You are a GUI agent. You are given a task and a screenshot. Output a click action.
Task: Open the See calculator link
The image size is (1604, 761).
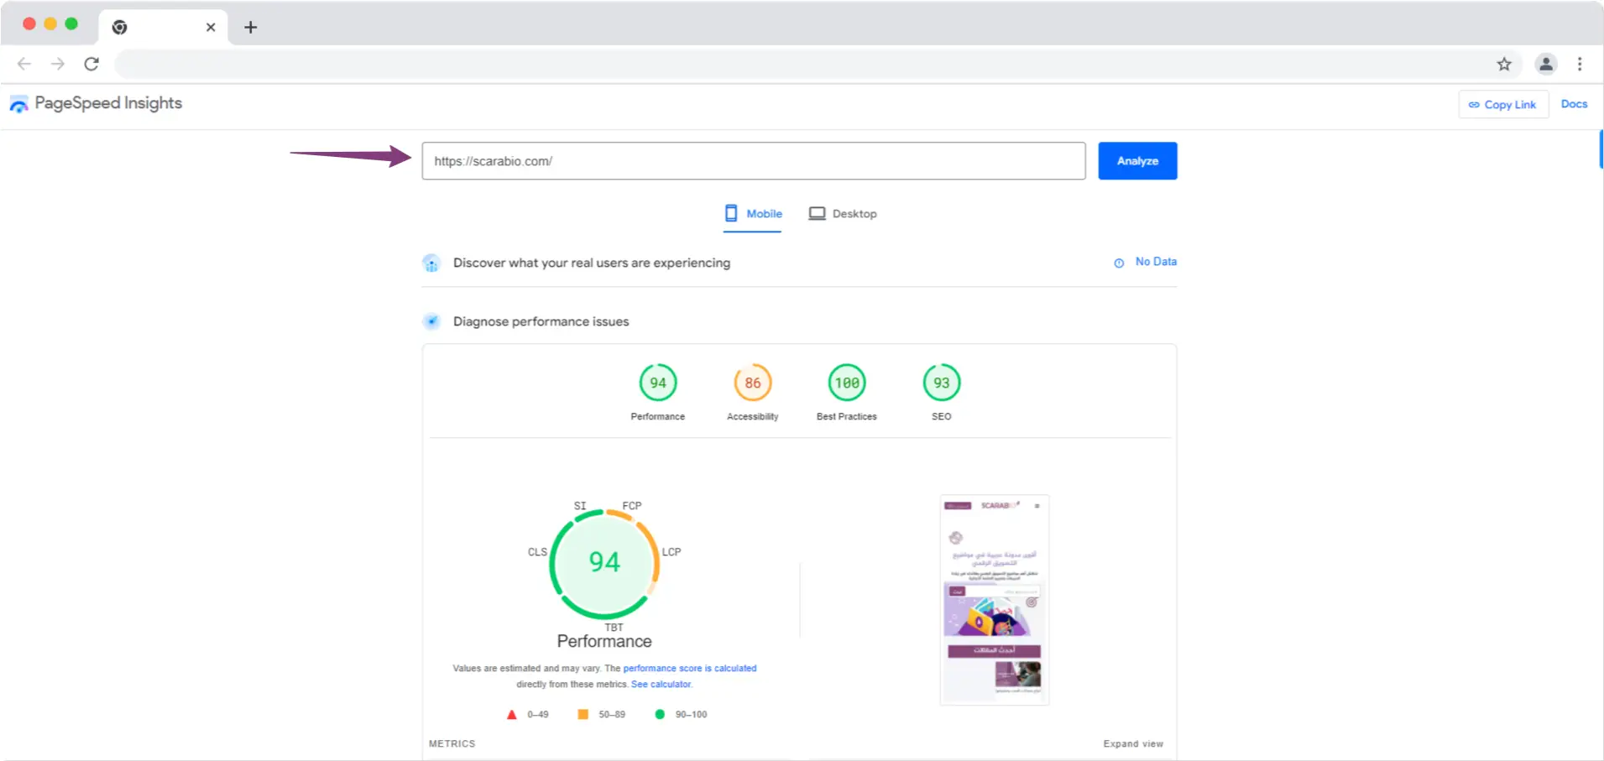pos(661,685)
